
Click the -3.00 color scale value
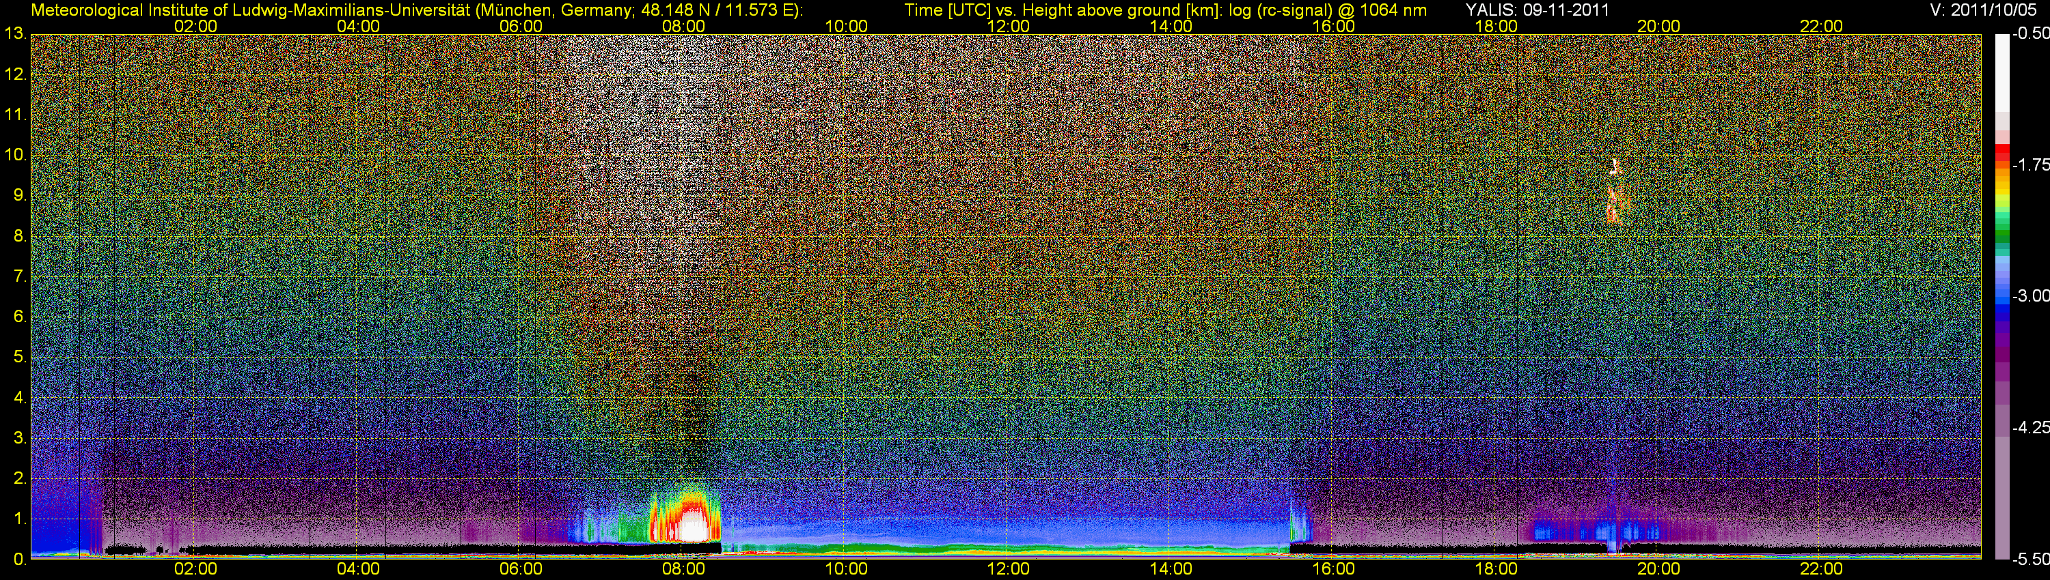coord(2030,296)
